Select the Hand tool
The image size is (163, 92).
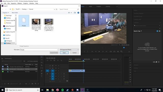42,74
